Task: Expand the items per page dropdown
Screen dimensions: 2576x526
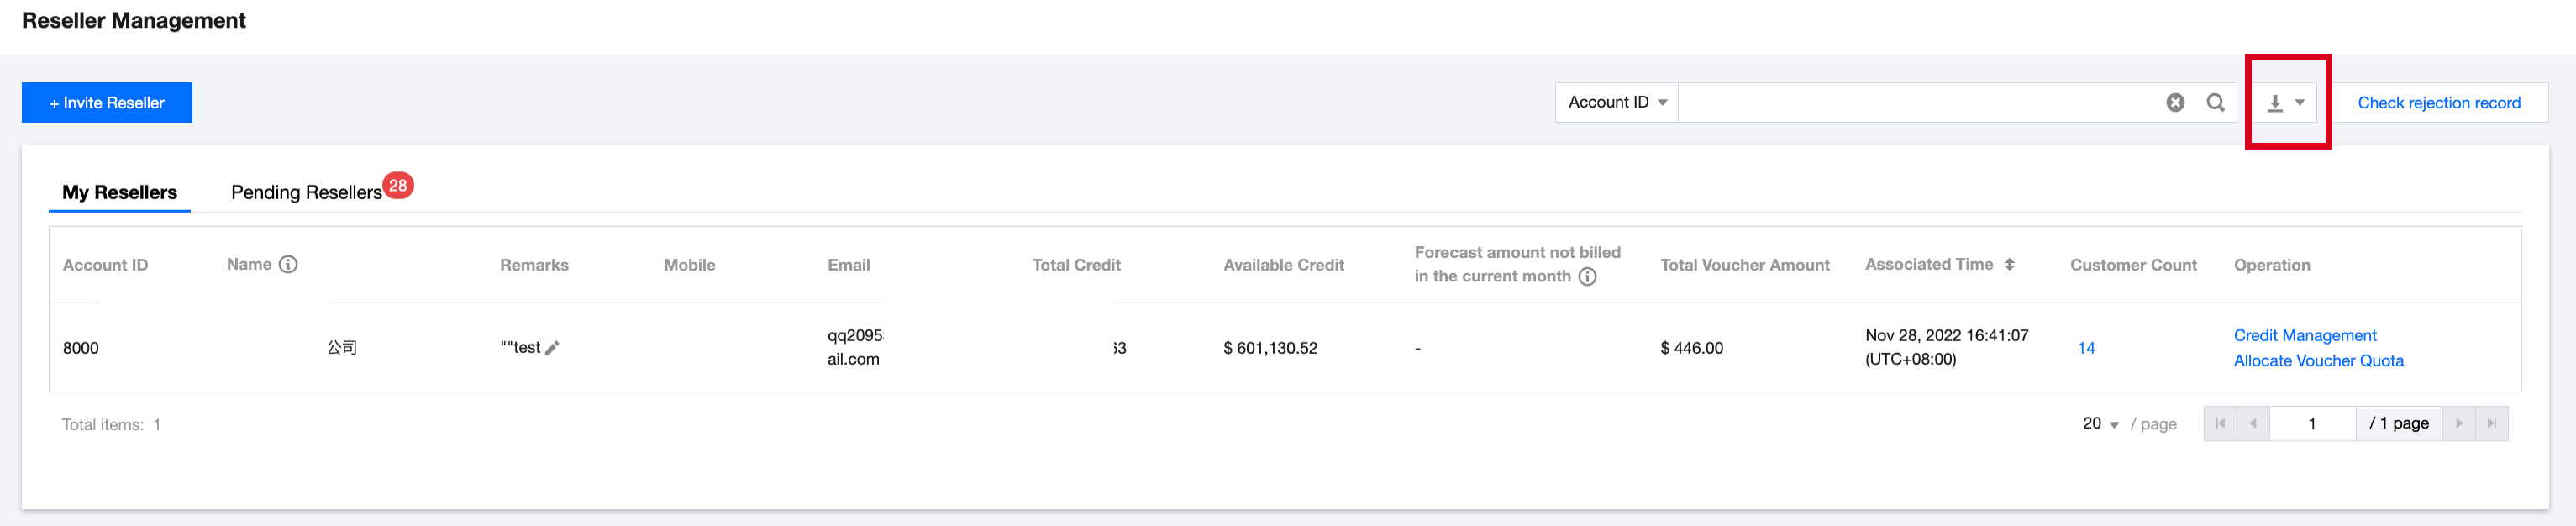Action: [2101, 424]
